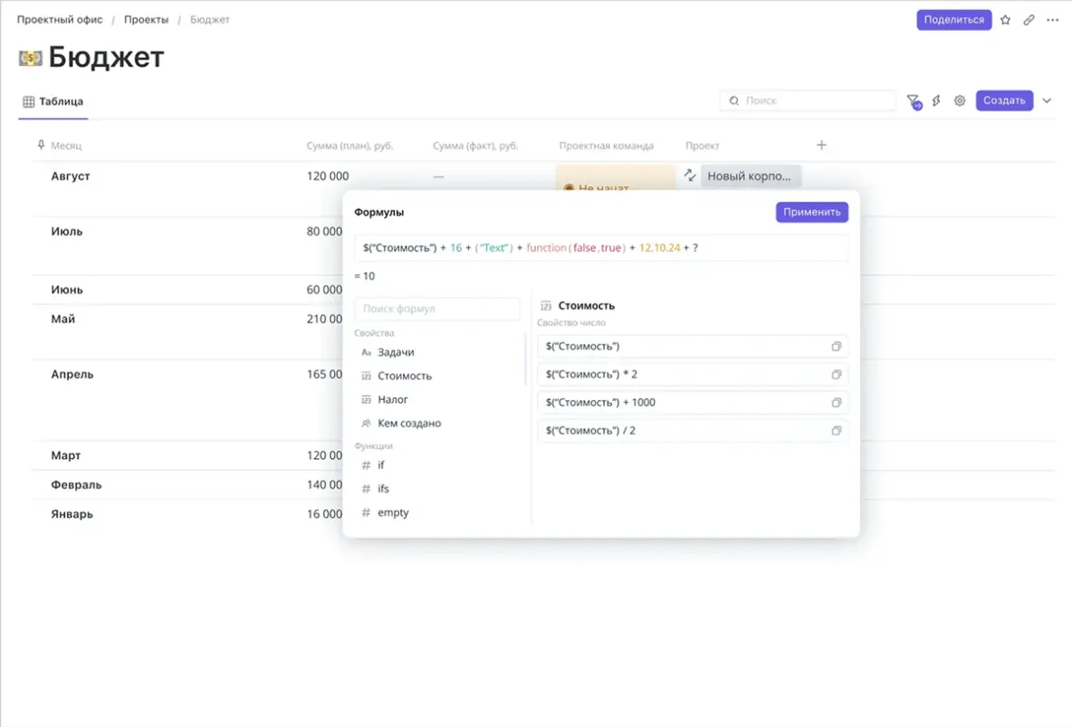Go to Проектный офис breadcrumb
Viewport: 1072px width, 727px height.
60,20
